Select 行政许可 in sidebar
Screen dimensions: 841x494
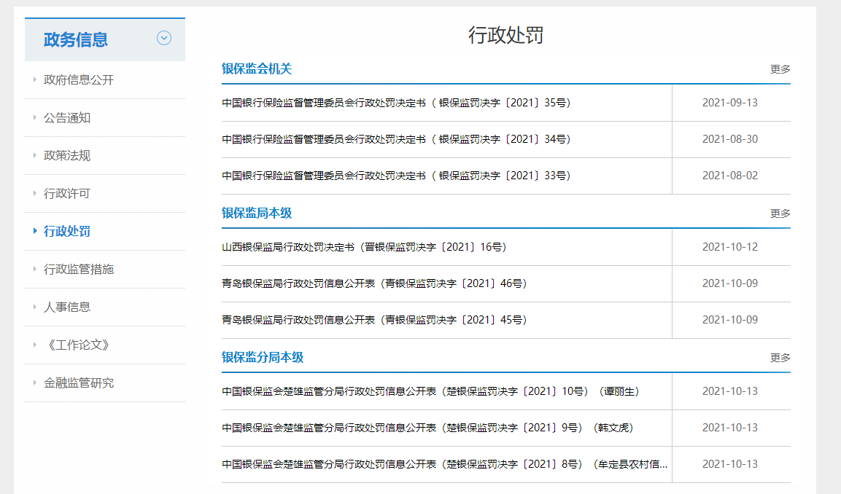(x=67, y=193)
